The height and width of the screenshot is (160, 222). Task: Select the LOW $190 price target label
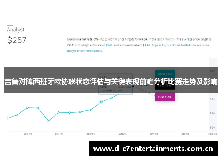165,97
